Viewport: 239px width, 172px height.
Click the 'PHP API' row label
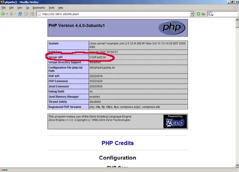coord(54,76)
